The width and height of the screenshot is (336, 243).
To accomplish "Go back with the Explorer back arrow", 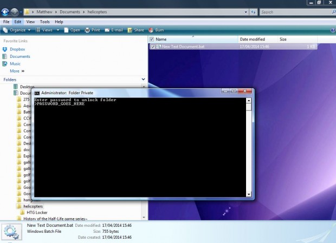I will tap(5, 12).
